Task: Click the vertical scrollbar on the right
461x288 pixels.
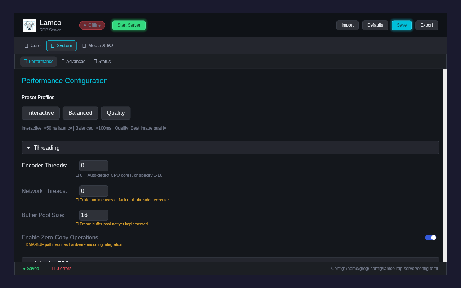Action: click(445, 166)
